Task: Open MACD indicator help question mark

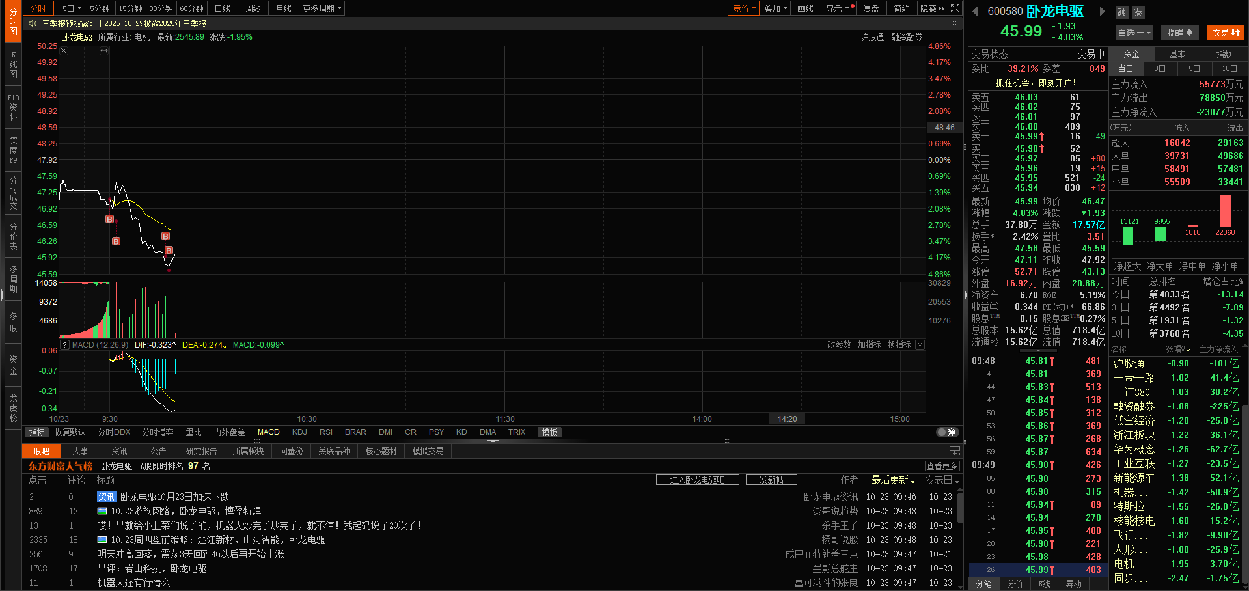Action: (x=65, y=345)
